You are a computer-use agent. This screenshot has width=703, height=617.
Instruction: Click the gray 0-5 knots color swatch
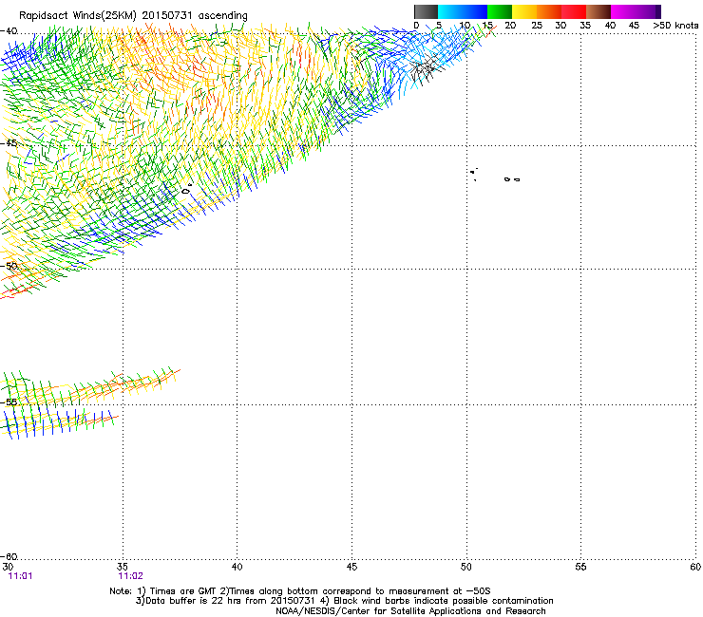click(426, 11)
